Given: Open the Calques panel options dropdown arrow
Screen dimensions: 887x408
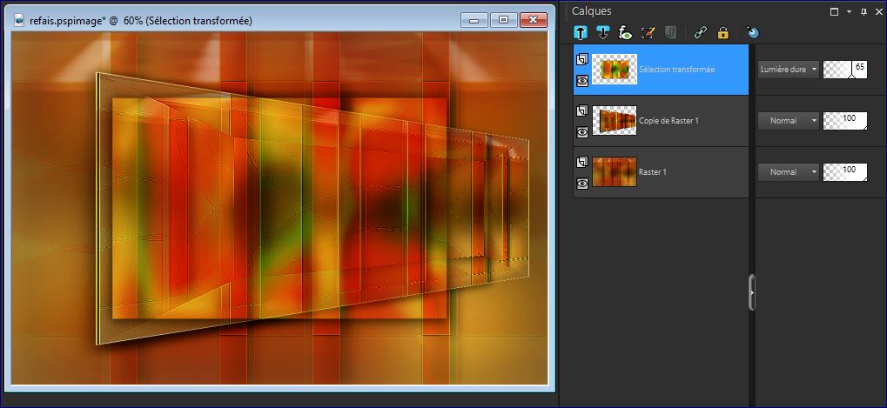Looking at the screenshot, I should pos(849,11).
